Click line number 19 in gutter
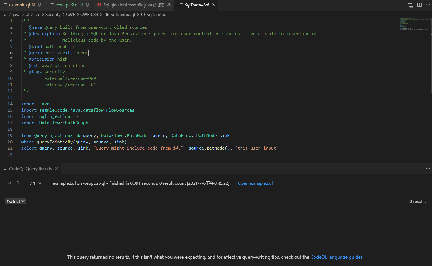The image size is (432, 266). click(x=10, y=136)
